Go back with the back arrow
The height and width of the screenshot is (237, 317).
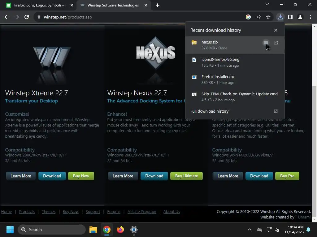click(x=7, y=17)
